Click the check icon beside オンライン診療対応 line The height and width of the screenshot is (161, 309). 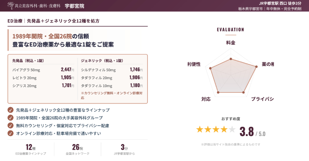10,133
